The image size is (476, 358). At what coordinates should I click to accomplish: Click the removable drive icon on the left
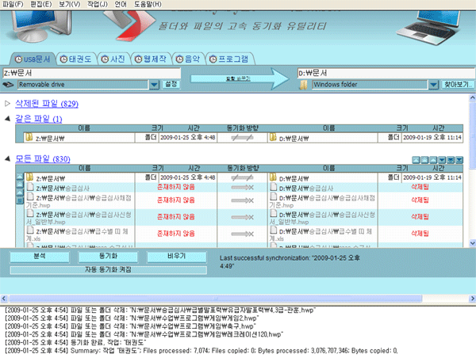pos(8,85)
